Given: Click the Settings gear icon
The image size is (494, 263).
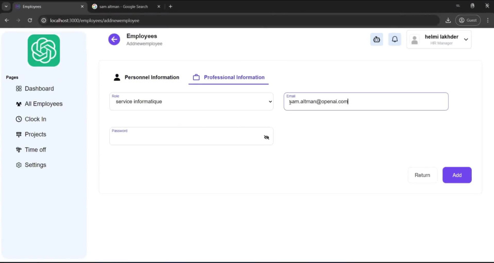Looking at the screenshot, I should pyautogui.click(x=19, y=165).
